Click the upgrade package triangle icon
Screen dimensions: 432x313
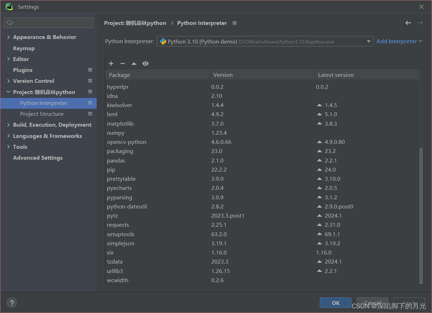pos(134,64)
